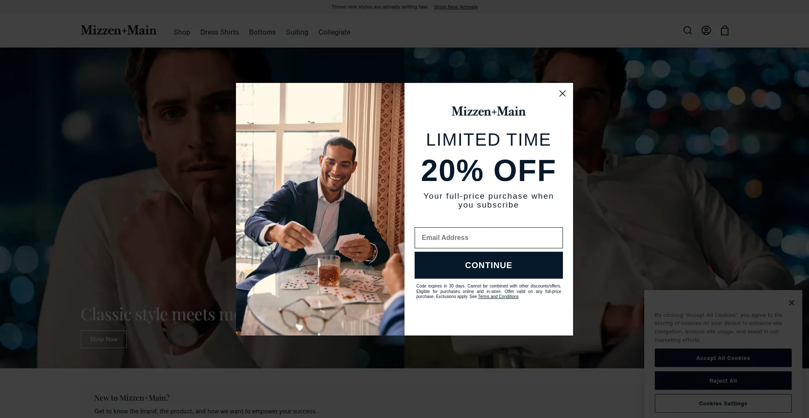Focus the Email Address field

click(x=488, y=238)
